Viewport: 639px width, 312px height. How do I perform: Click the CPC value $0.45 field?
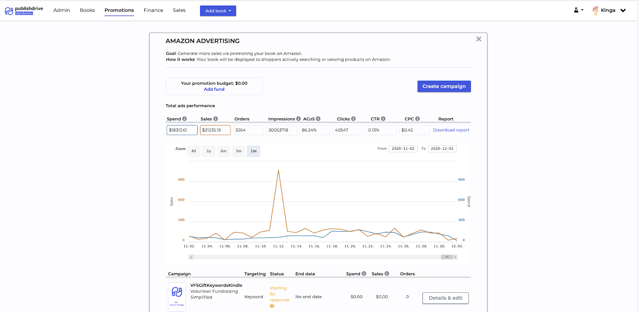coord(415,130)
